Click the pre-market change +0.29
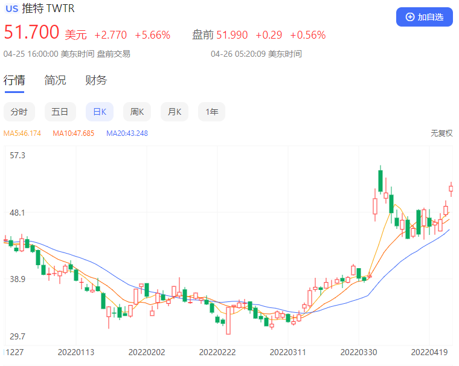The image size is (459, 366). point(269,35)
